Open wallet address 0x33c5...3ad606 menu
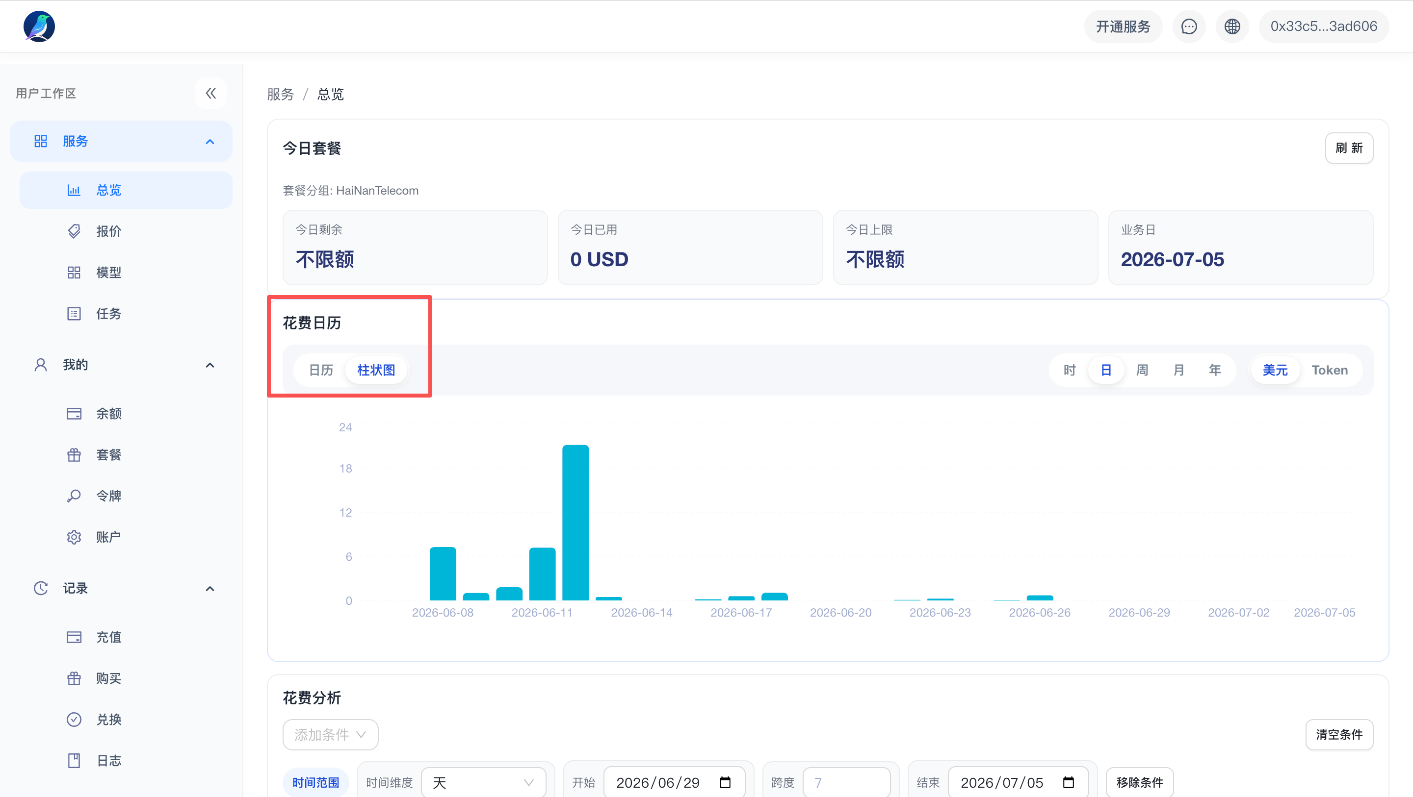Viewport: 1413px width, 797px height. [1324, 26]
